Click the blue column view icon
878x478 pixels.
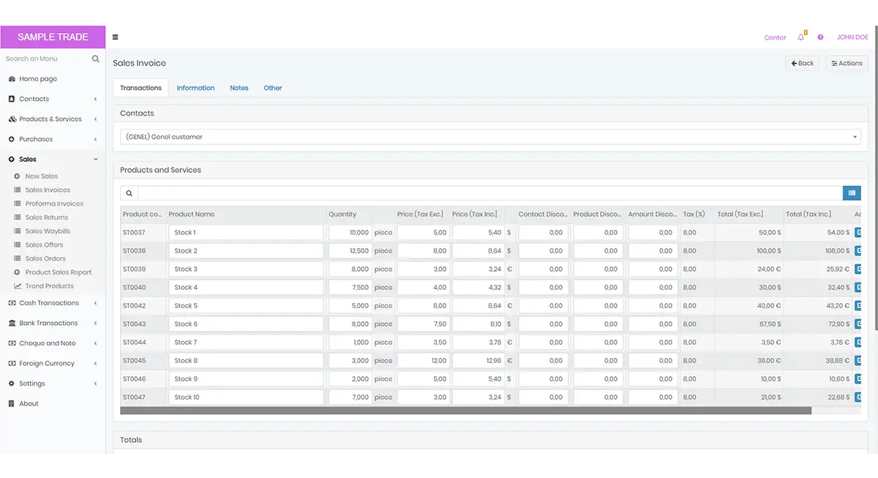[851, 193]
